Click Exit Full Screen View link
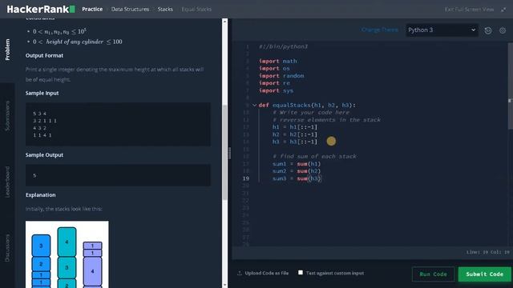This screenshot has width=513, height=288. pos(469,10)
